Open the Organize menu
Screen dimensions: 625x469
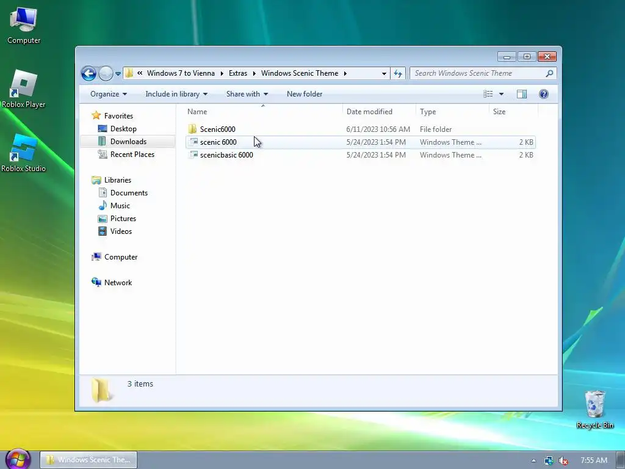click(x=109, y=94)
